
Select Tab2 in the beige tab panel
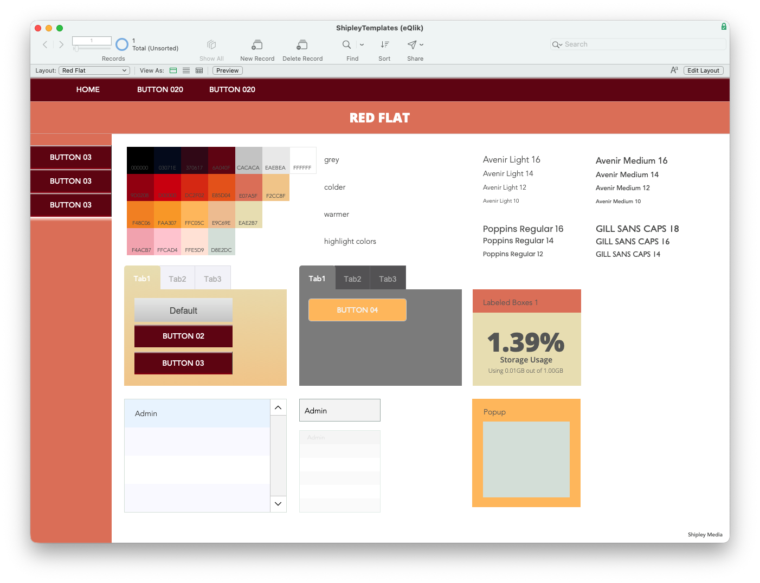pyautogui.click(x=177, y=279)
